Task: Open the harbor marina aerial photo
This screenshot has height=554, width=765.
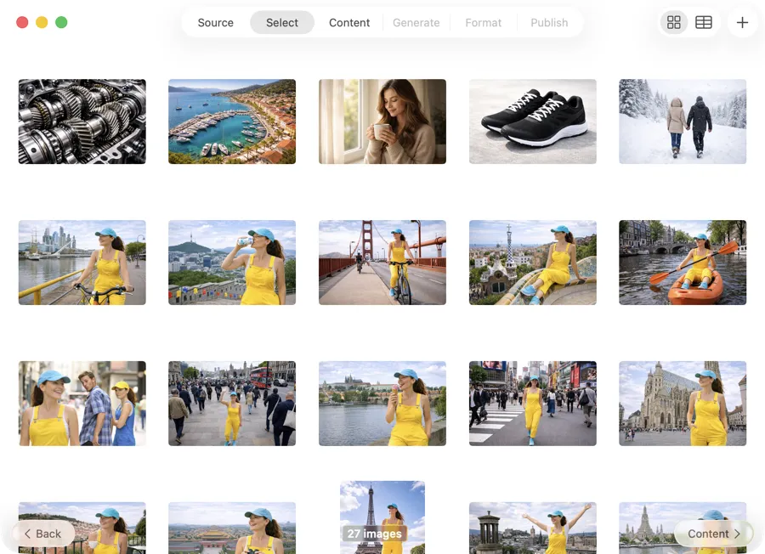Action: click(x=232, y=122)
